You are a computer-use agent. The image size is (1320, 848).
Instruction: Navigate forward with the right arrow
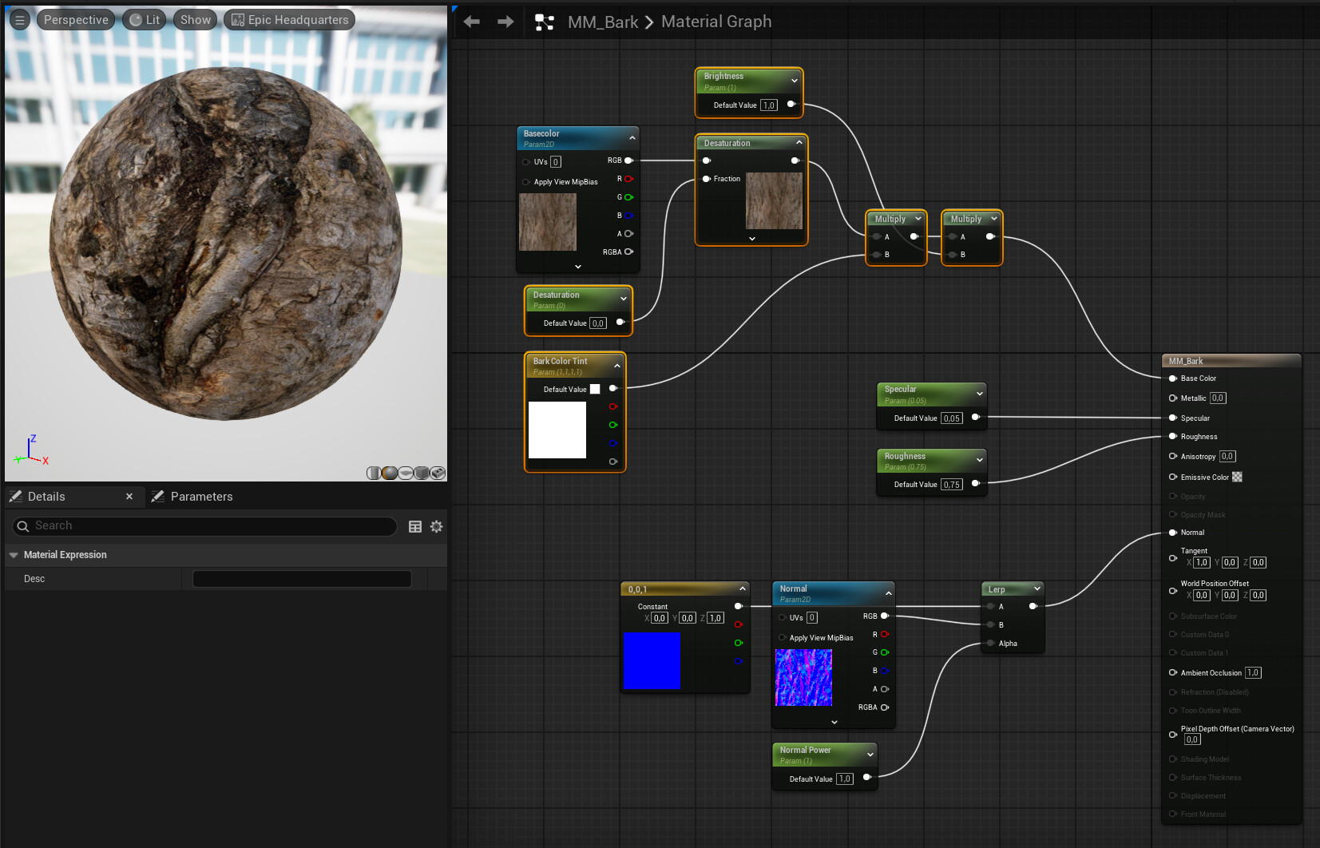point(505,22)
